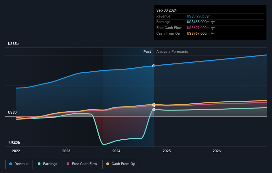272x173 pixels.
Task: Click the Cash From Op data point marker
Action: tap(154, 104)
